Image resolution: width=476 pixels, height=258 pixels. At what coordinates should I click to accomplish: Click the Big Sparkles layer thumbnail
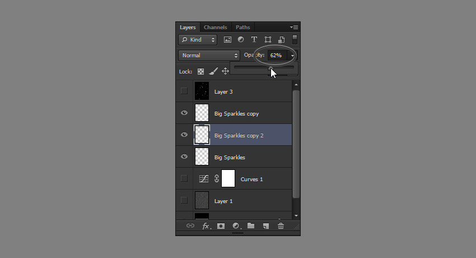202,156
